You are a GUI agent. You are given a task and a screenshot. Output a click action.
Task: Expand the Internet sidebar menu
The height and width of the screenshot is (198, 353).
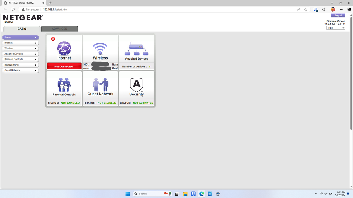point(20,43)
